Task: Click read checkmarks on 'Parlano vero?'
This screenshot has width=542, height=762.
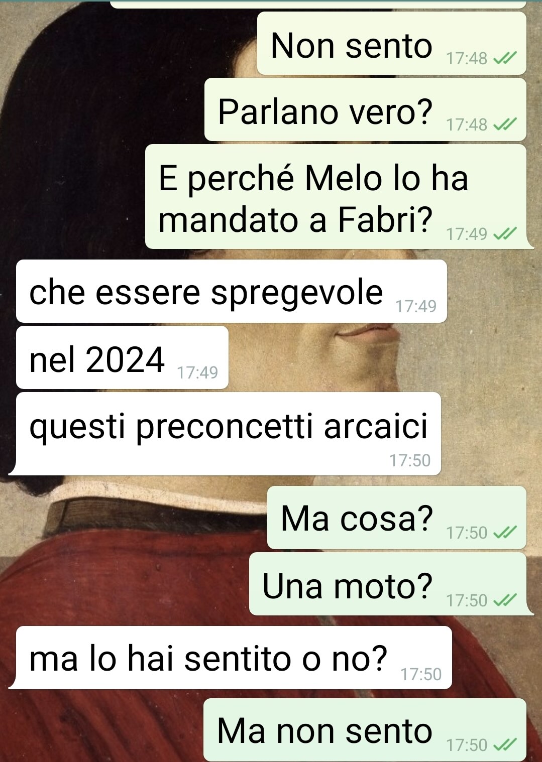Action: click(x=505, y=124)
